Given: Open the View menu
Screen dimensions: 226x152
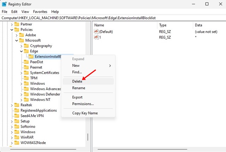Looking at the screenshot, I should (x=25, y=12).
